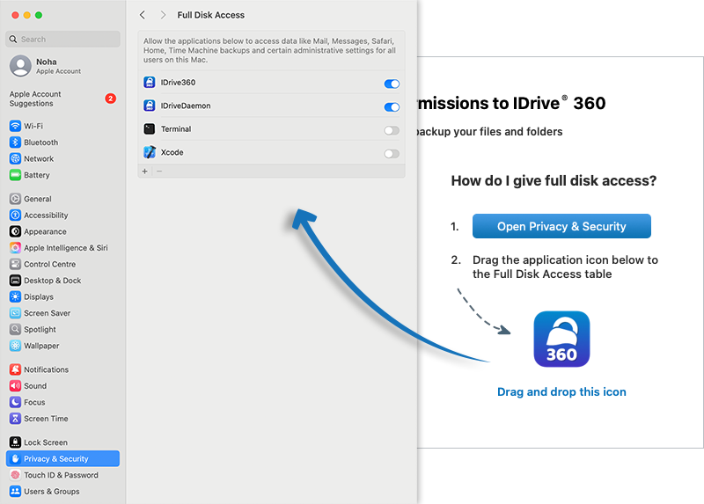The image size is (704, 504).
Task: Select the Xcode row label
Action: pyautogui.click(x=172, y=152)
